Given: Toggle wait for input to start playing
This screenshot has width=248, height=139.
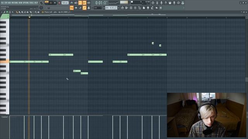Looking at the screenshot, I should (x=76, y=3).
